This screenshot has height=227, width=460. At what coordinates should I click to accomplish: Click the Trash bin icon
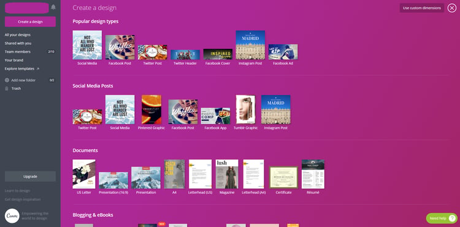tap(7, 88)
